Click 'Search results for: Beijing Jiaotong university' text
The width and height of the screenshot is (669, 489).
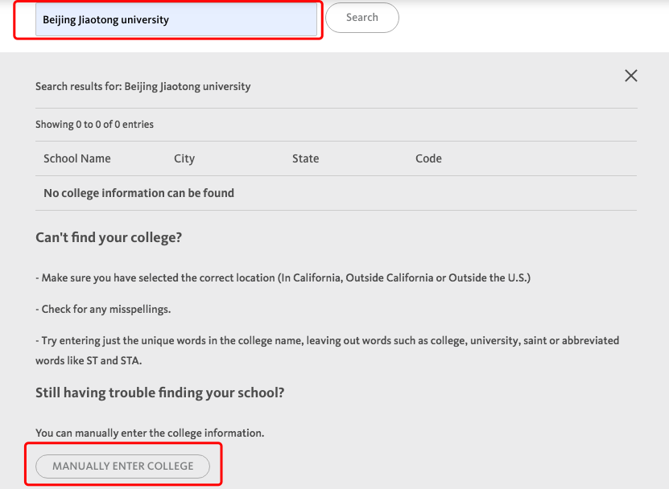pos(143,87)
